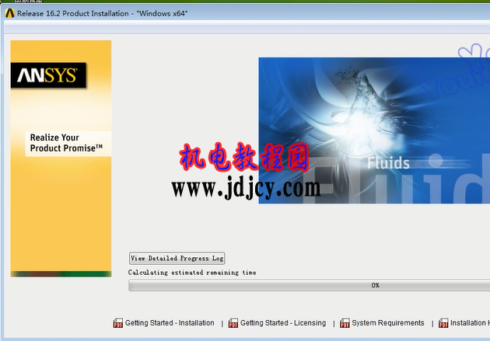Click the 'Realize Your Product Promise' text
Viewport: 490px width, 341px height.
[x=66, y=143]
